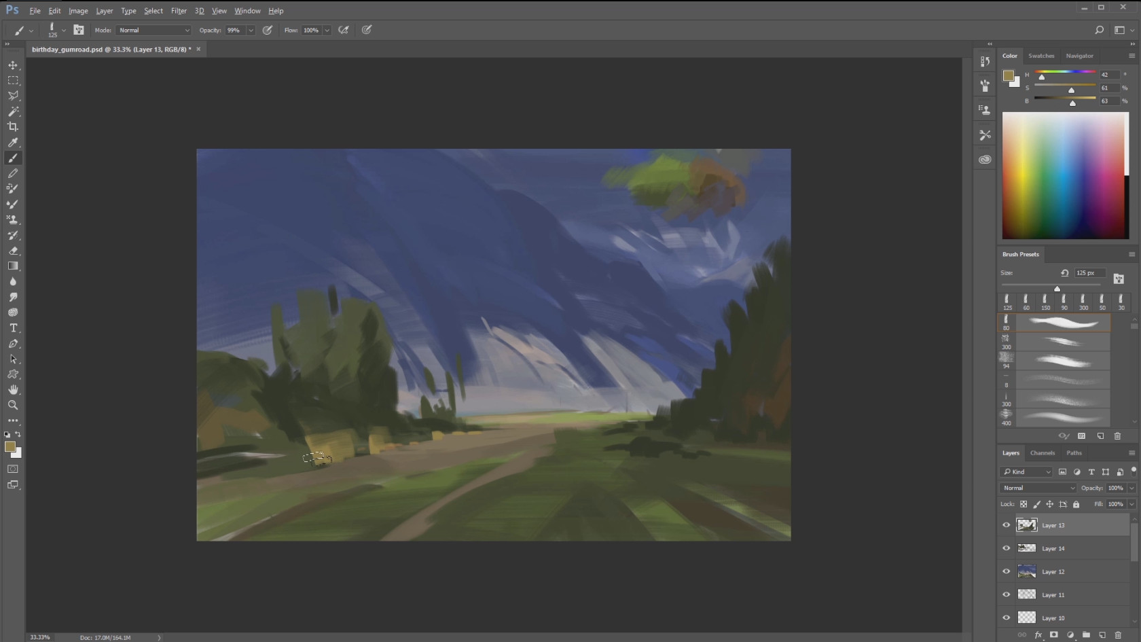
Task: Add a layer mask
Action: click(1054, 635)
